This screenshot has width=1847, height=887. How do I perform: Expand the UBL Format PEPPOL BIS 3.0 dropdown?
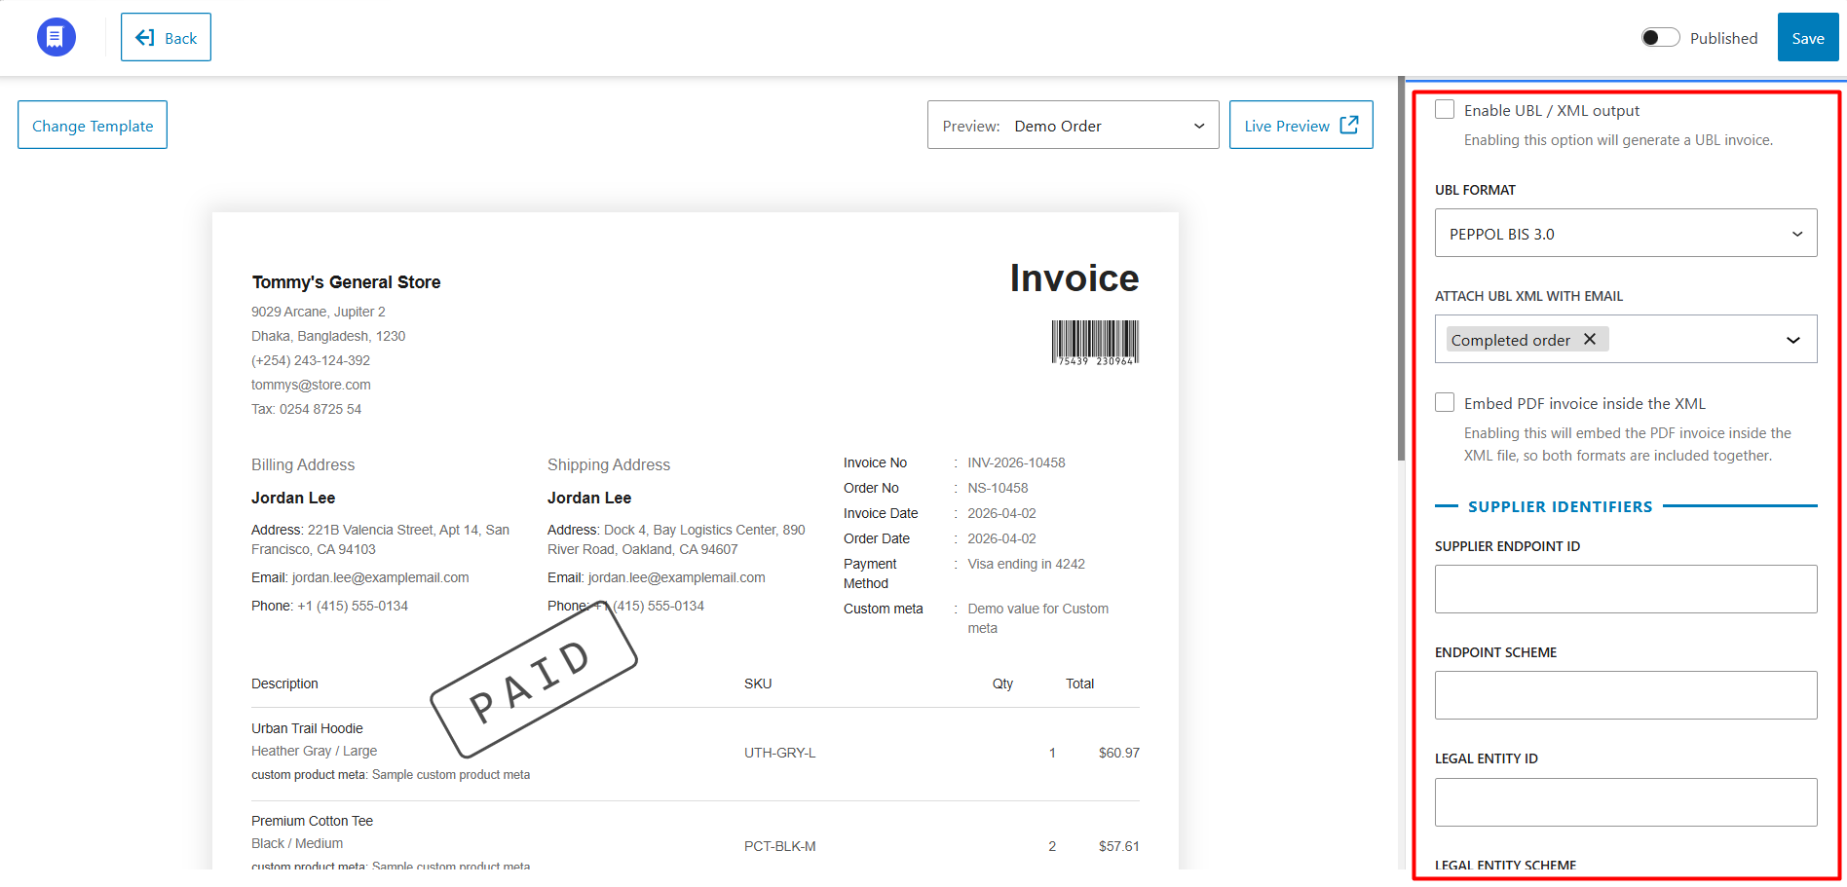(x=1626, y=233)
